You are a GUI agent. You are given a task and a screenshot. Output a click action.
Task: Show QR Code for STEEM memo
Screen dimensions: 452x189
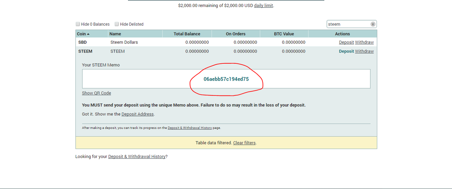(96, 93)
